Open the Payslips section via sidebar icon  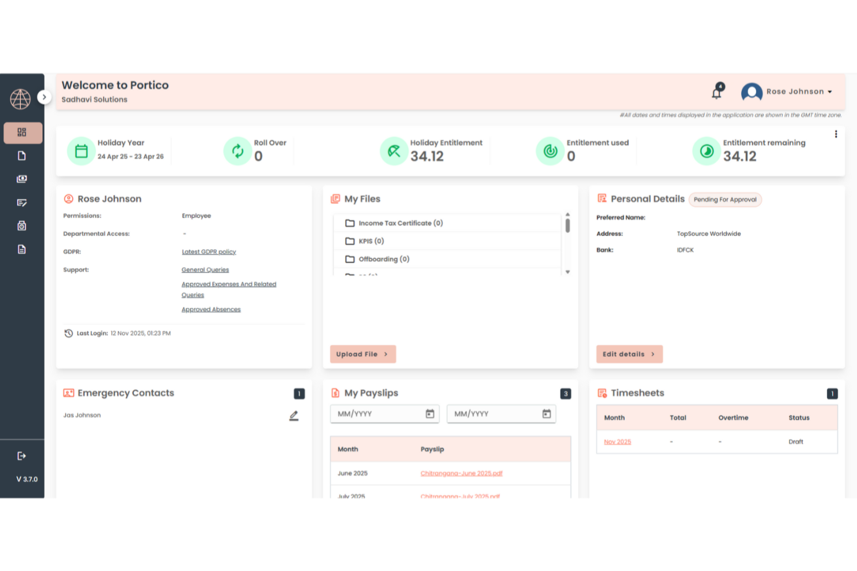tap(22, 179)
